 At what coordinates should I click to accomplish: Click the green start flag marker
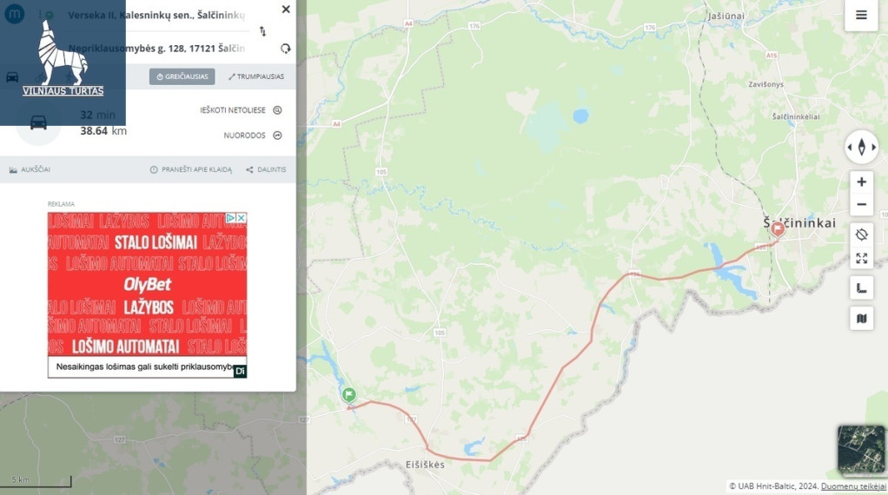point(349,394)
